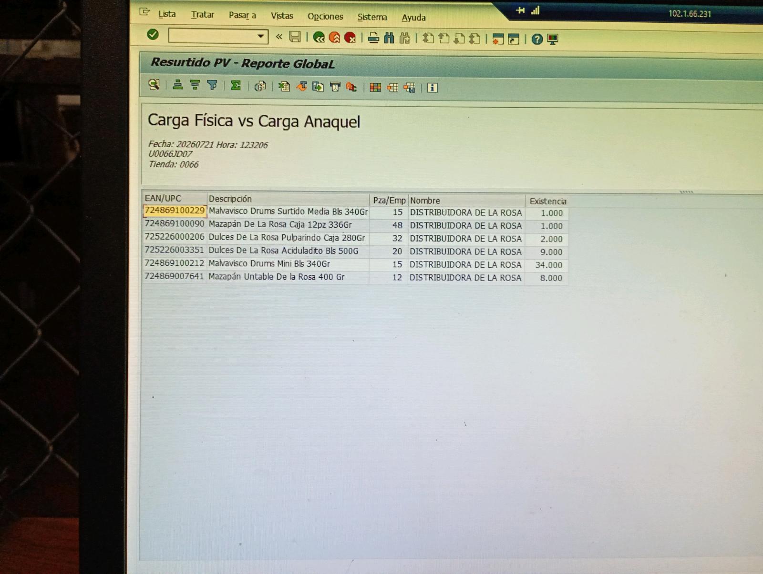Open Help with the question mark icon
Screen dimensions: 763x574
(x=537, y=39)
